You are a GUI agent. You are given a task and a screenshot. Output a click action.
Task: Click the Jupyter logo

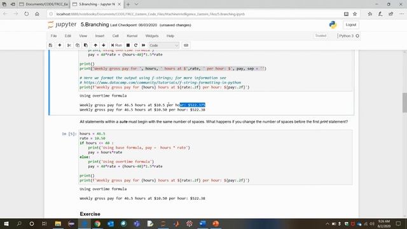[x=62, y=24]
